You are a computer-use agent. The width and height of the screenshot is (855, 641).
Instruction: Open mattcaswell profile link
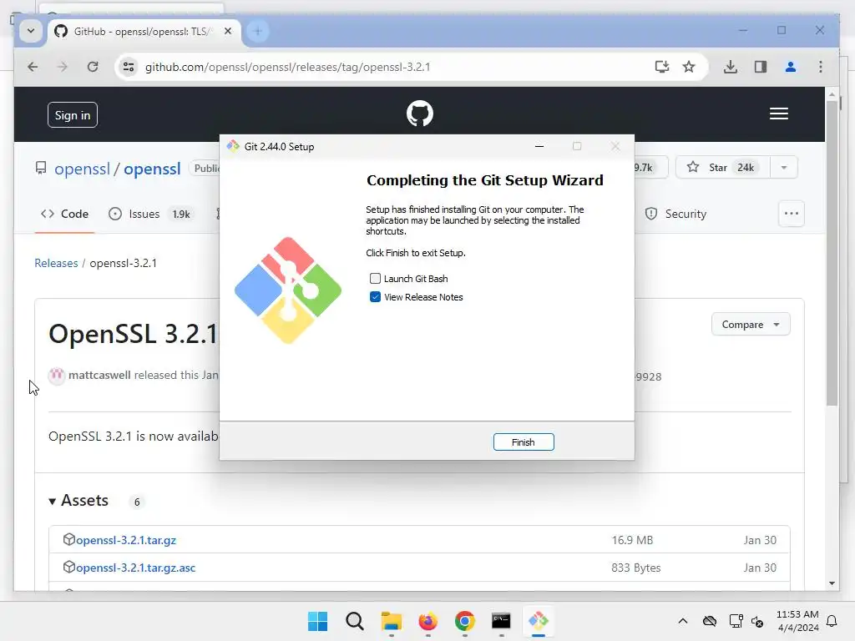[x=99, y=375]
